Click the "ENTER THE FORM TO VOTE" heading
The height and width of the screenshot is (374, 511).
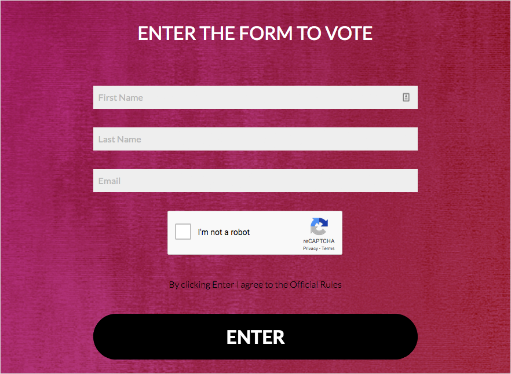coord(255,33)
